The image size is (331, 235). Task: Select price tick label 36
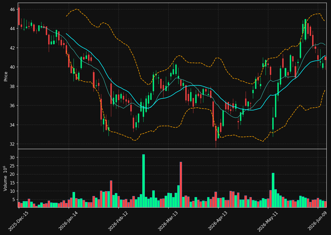pyautogui.click(x=12, y=106)
